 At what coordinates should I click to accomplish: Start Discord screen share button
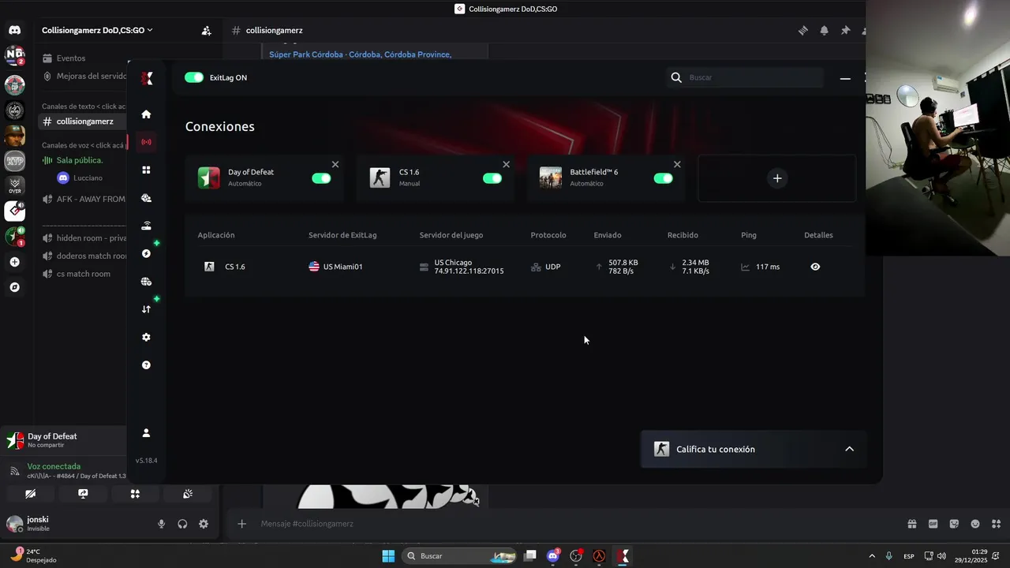tap(83, 494)
